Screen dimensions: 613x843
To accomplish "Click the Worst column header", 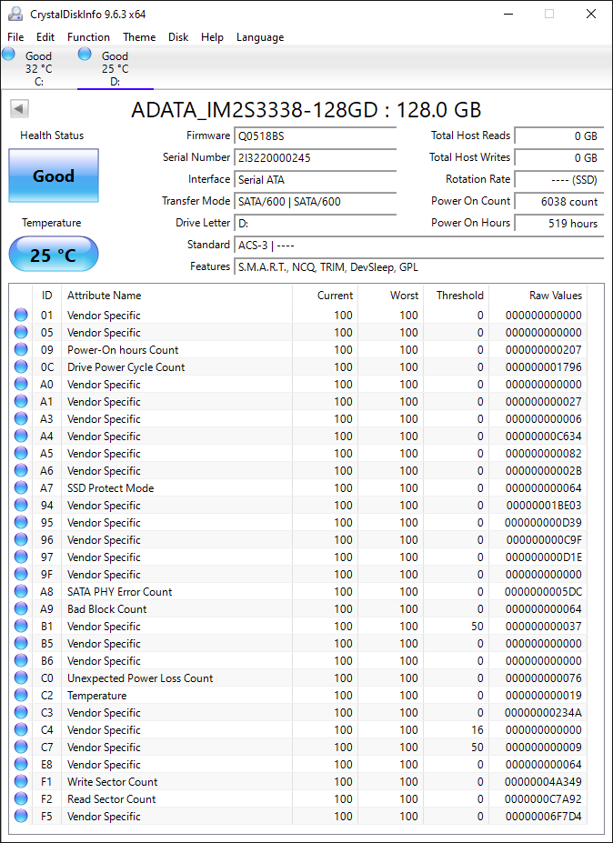I will coord(391,296).
